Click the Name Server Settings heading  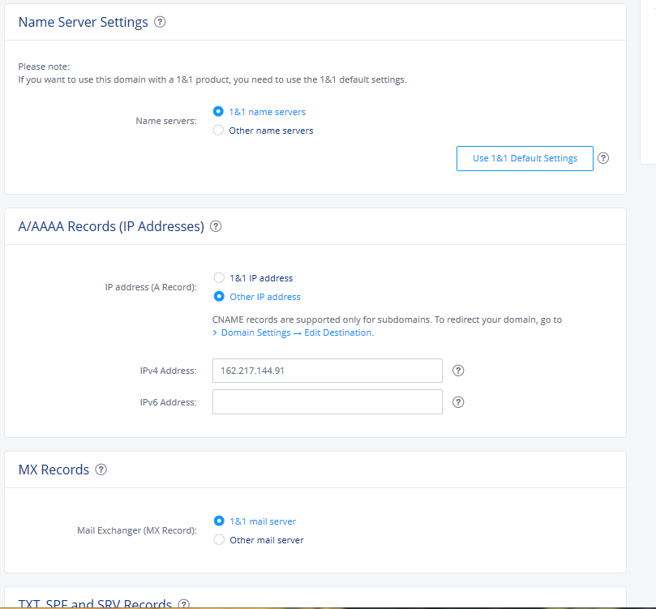click(x=84, y=22)
